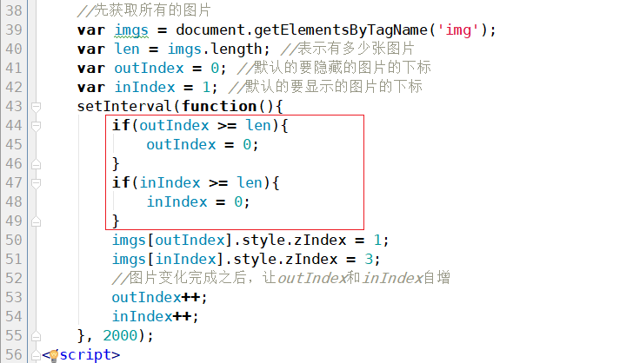Collapse the setInterval function fold marker
This screenshot has width=633, height=363.
(x=36, y=107)
